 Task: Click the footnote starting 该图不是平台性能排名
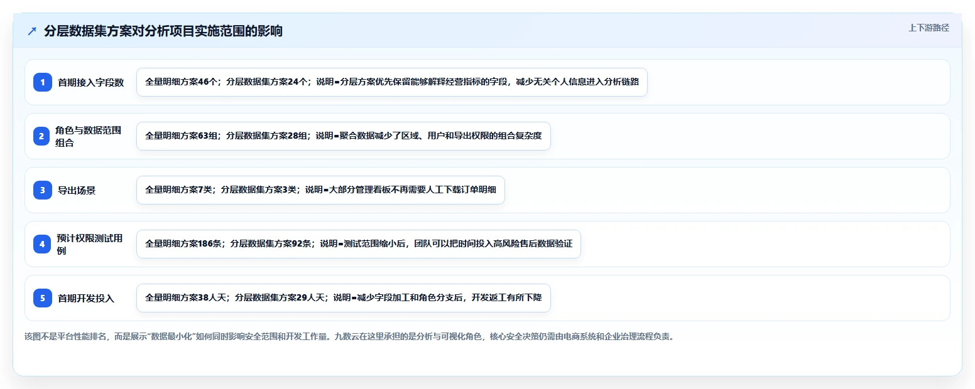tap(349, 336)
